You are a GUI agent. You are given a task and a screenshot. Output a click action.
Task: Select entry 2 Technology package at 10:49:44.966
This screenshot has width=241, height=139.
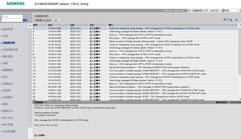click(x=135, y=32)
